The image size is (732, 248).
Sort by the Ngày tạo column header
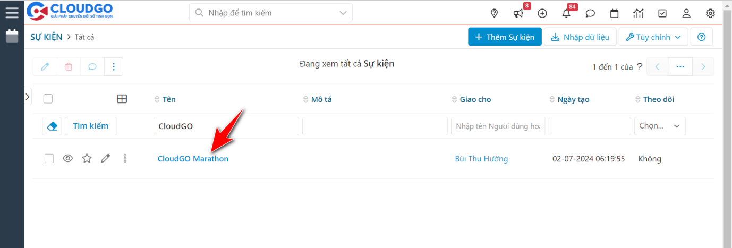573,99
